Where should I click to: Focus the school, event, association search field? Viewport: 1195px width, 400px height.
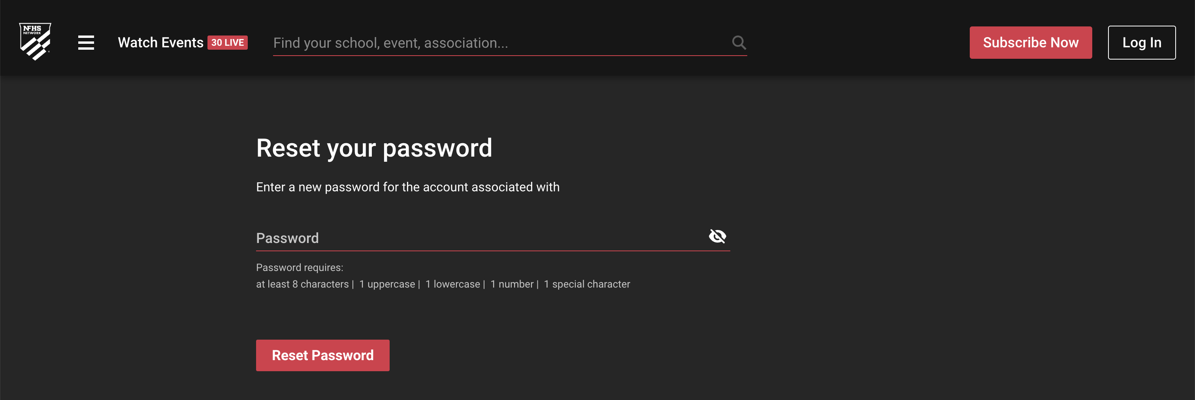[x=464, y=43]
